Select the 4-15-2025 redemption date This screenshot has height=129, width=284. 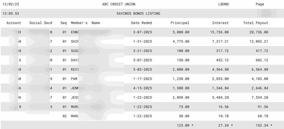142,88
